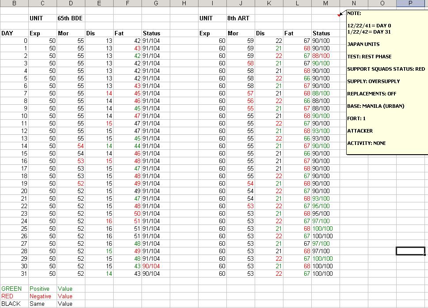This screenshot has height=308, width=428.
Task: Select the Negative legend text cell
Action: [42, 296]
